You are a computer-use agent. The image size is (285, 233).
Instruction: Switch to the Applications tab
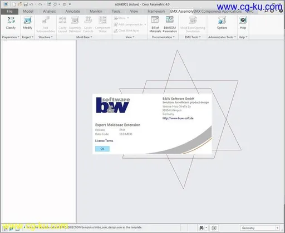[x=232, y=11]
